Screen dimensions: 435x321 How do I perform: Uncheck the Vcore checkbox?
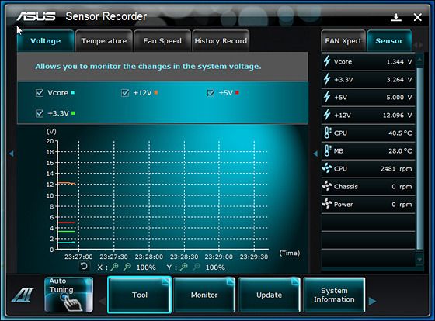click(40, 93)
